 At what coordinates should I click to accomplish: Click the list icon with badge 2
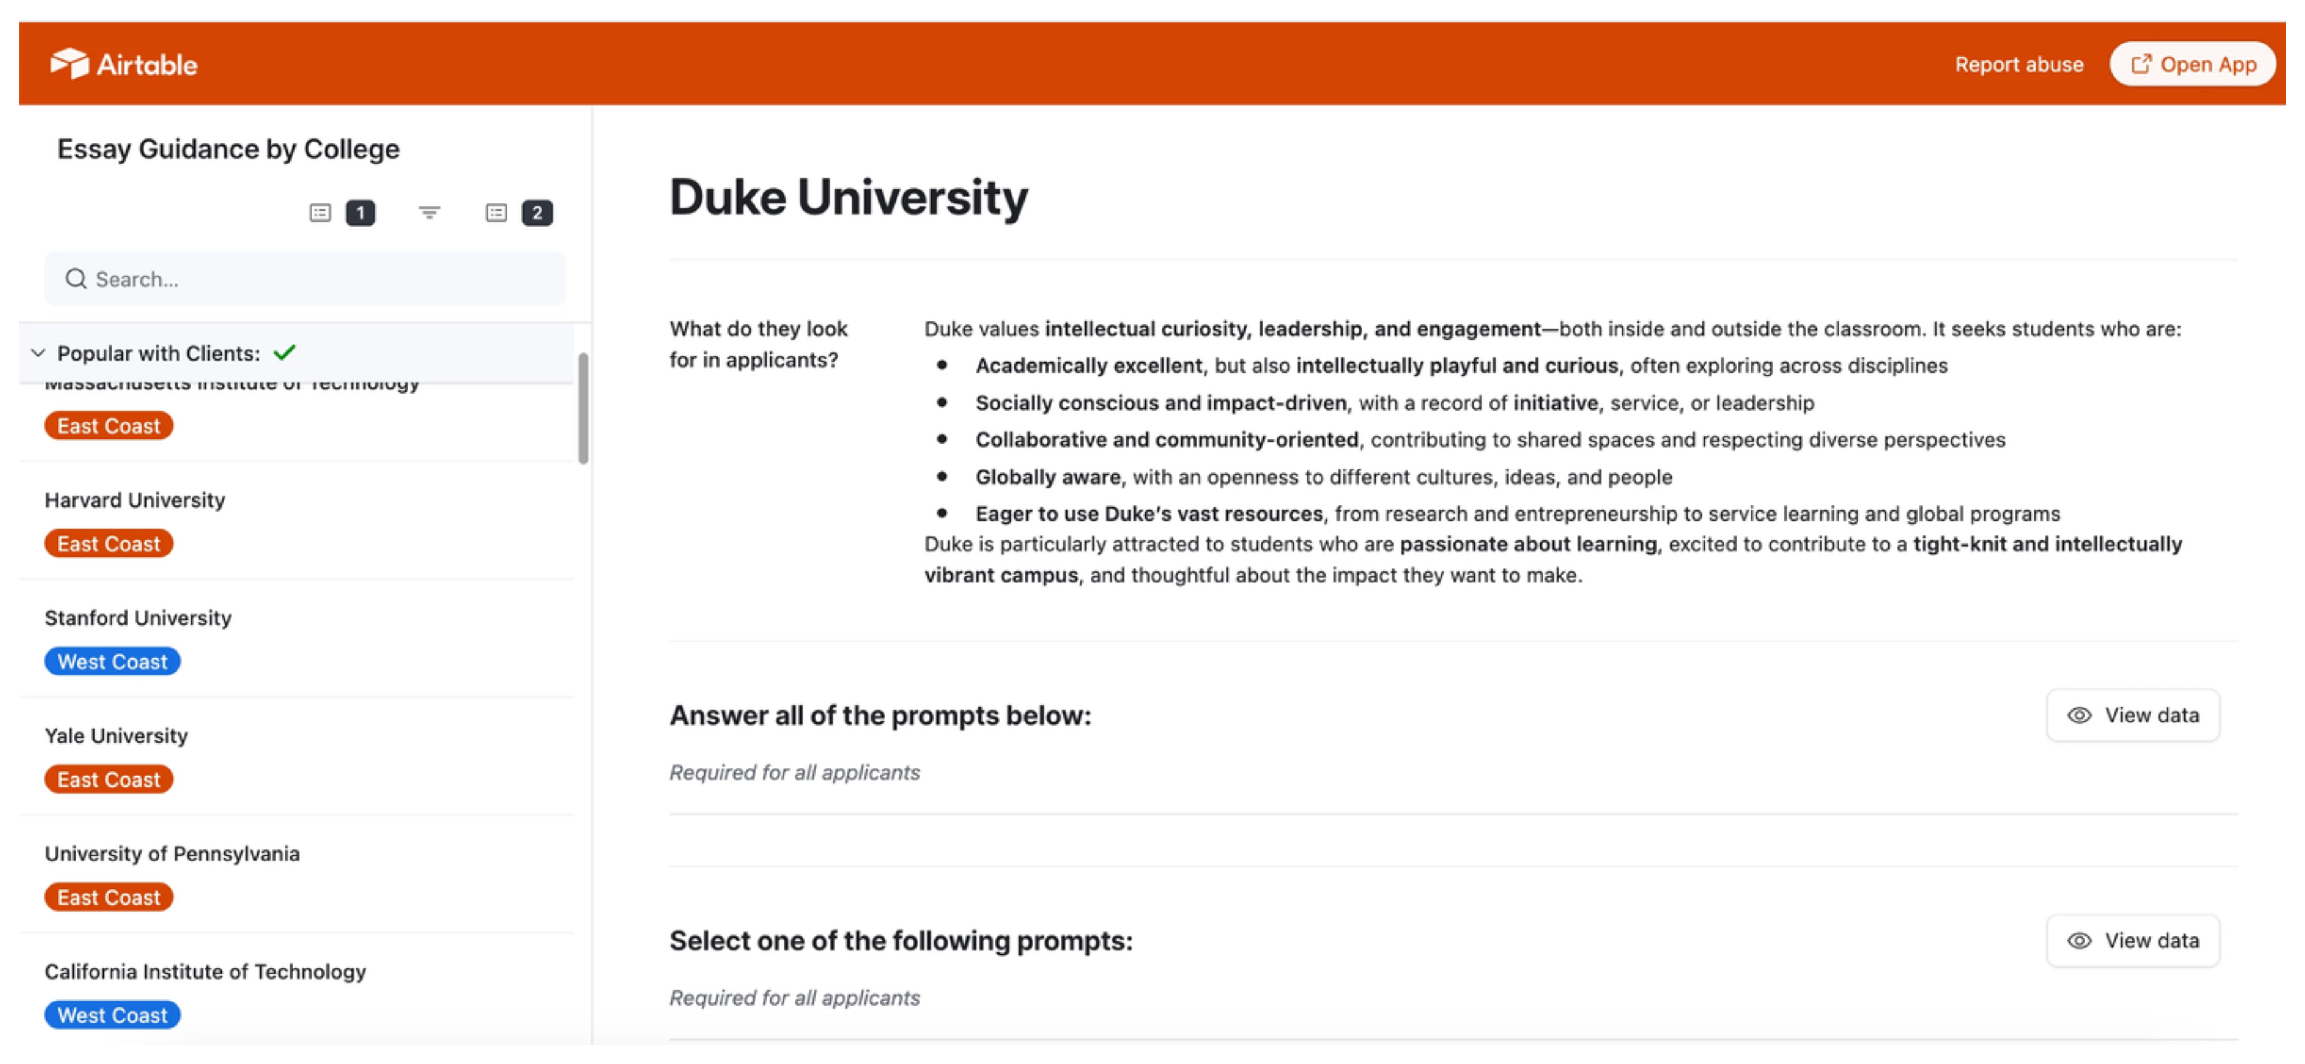[x=495, y=213]
